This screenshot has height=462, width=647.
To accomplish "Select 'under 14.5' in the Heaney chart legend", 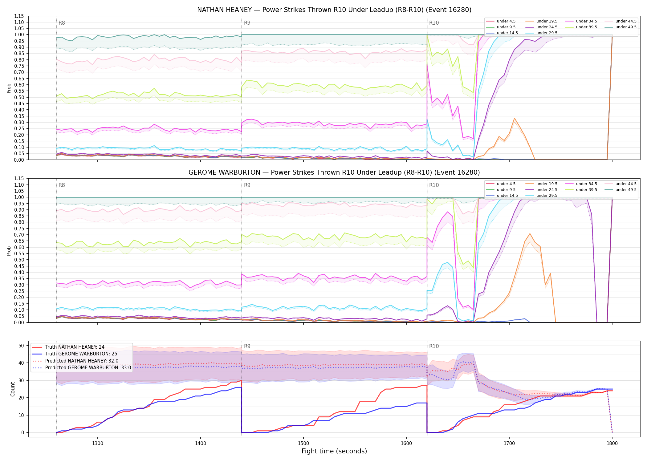I will coord(507,33).
